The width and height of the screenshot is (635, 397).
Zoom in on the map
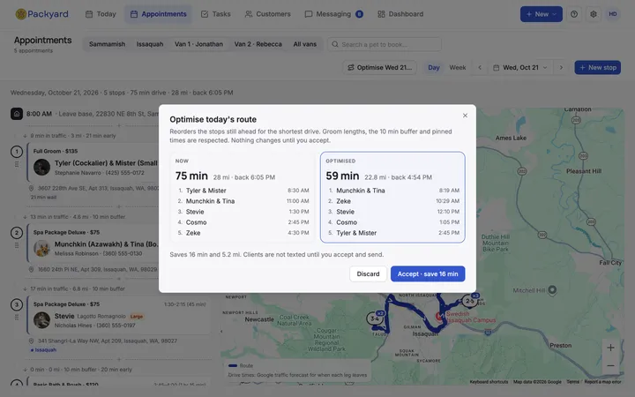tap(610, 348)
